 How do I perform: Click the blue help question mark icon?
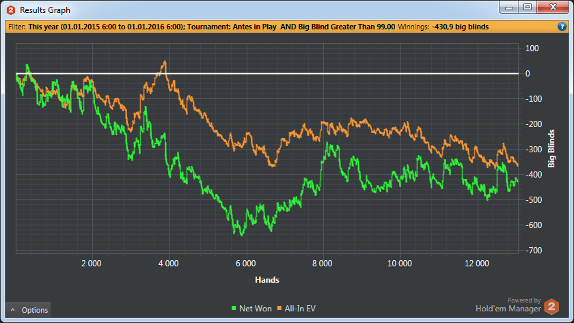[x=562, y=27]
